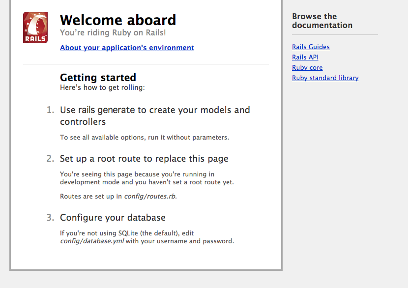Click the 'Use rails generate' step heading
408x288 pixels.
point(155,116)
